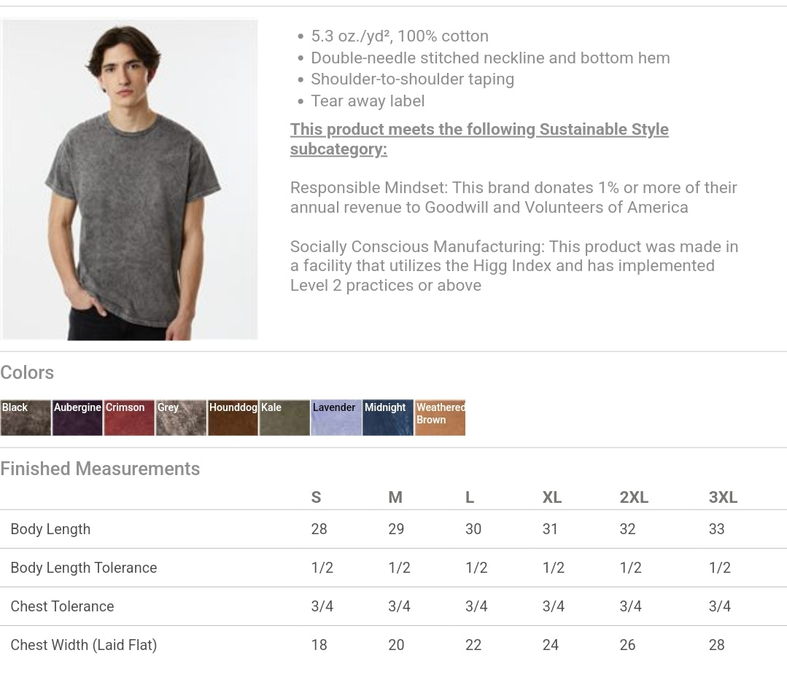Choose the Aubergine color swatch
Image resolution: width=787 pixels, height=677 pixels.
tap(77, 418)
